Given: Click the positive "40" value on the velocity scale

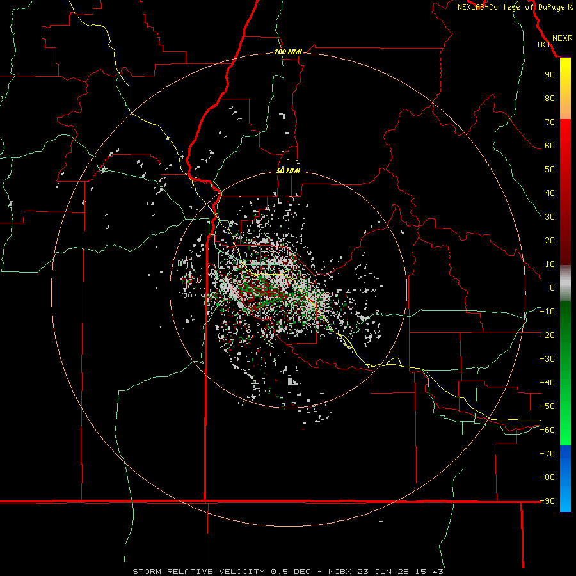Looking at the screenshot, I should click(550, 193).
